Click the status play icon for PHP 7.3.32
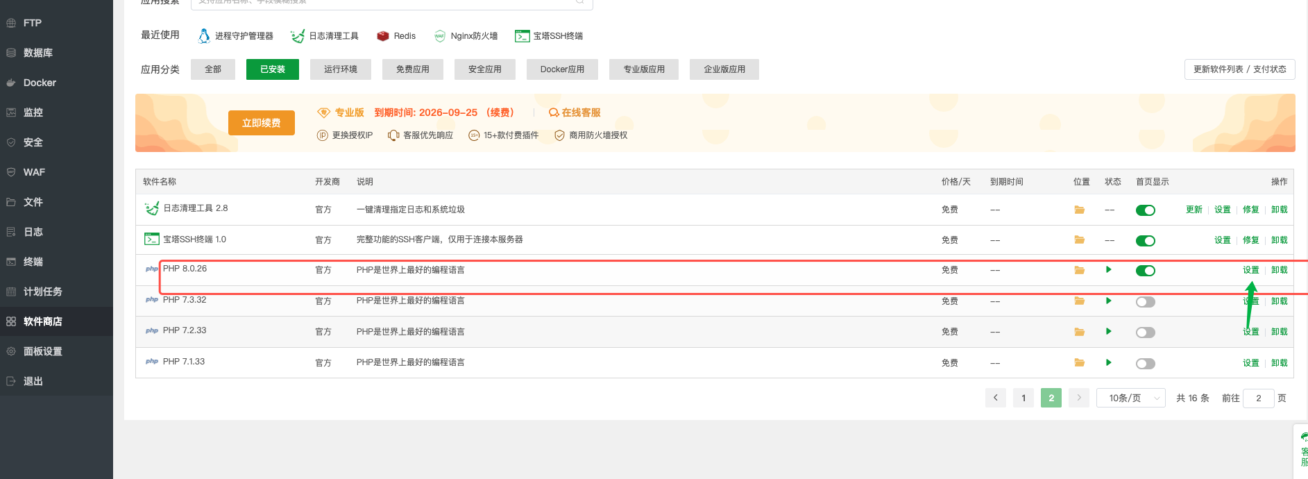The image size is (1308, 479). [x=1109, y=301]
